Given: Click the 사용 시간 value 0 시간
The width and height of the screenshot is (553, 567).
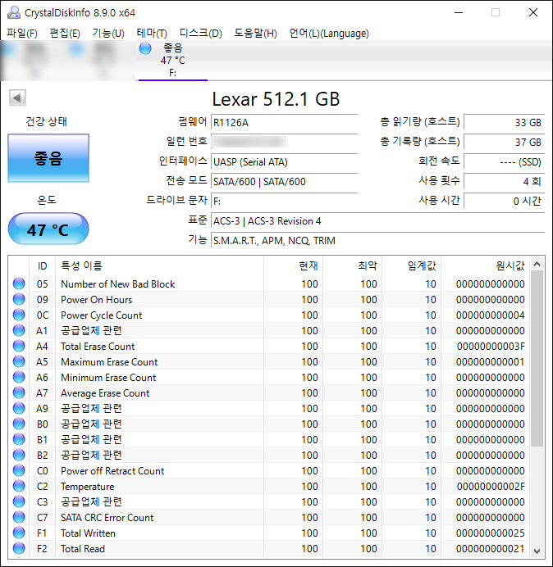Looking at the screenshot, I should (x=504, y=201).
